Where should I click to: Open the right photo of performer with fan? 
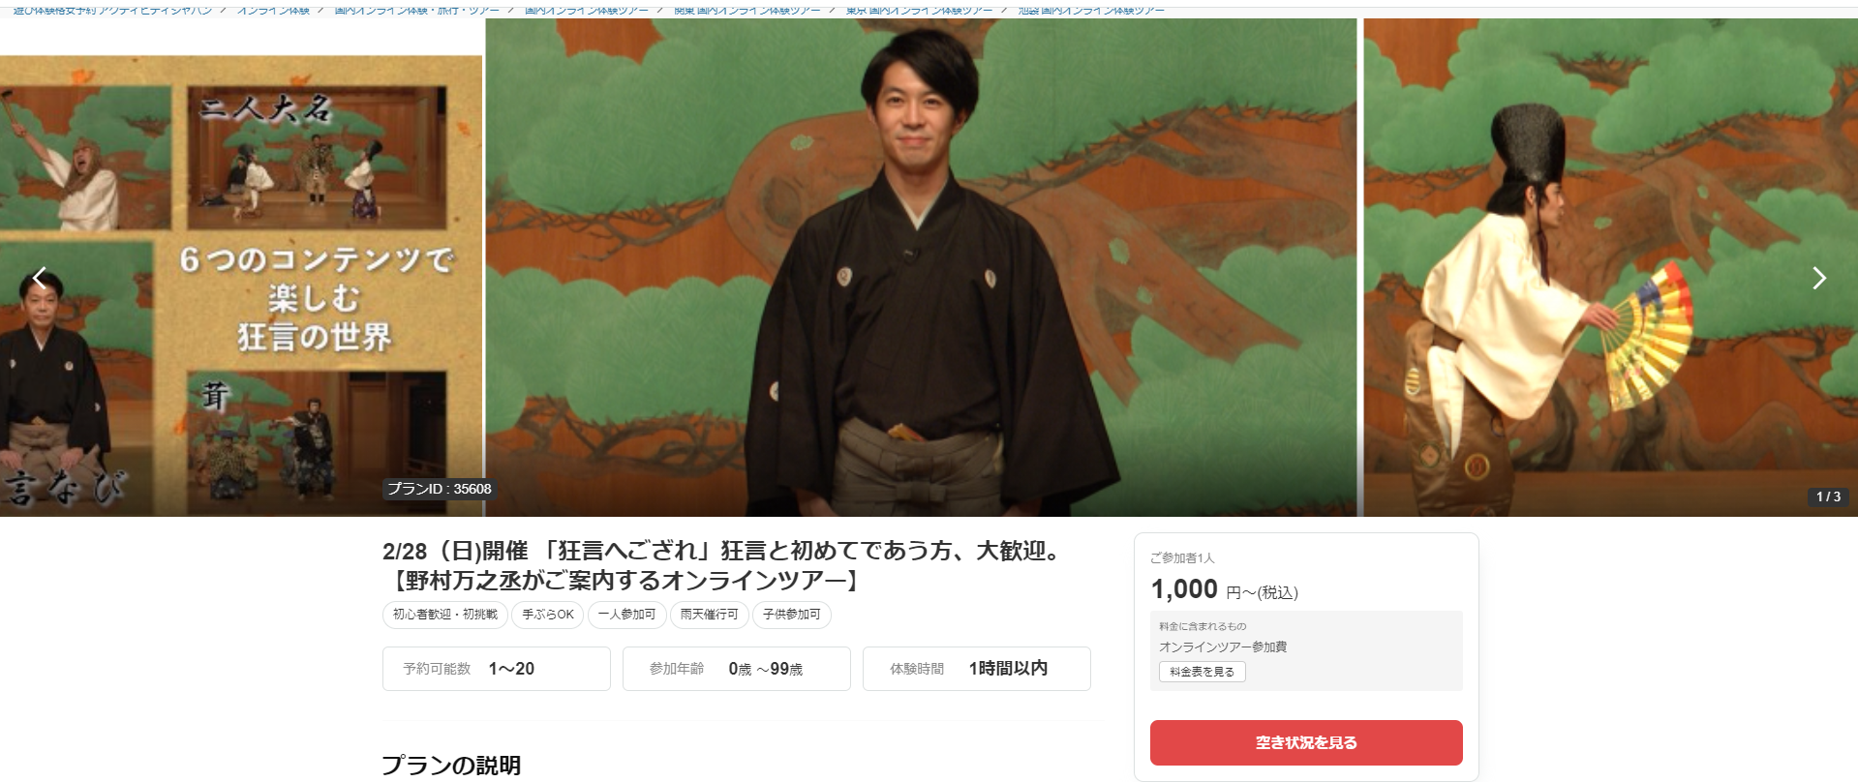[x=1610, y=267]
